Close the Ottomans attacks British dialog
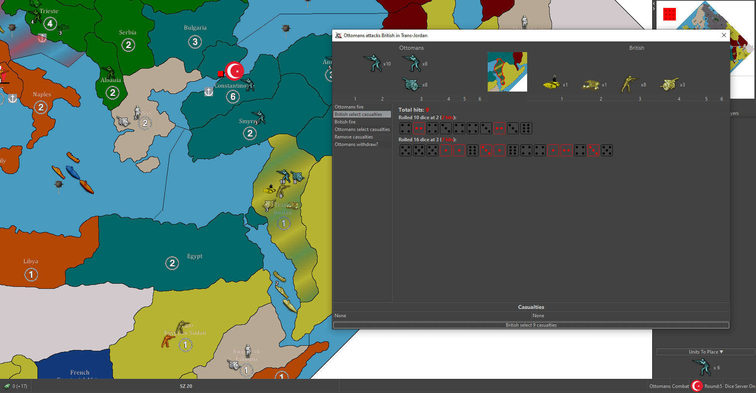The width and height of the screenshot is (756, 393). click(x=724, y=35)
